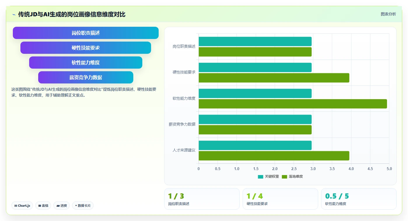Click the 3.5 x-axis tick label
This screenshot has width=408, height=221.
(332, 169)
